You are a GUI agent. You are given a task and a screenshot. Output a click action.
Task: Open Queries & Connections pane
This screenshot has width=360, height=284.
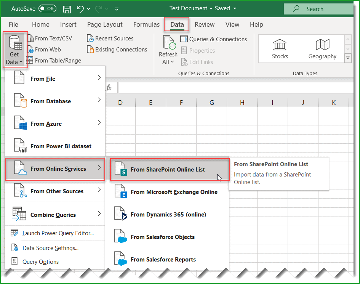point(213,39)
